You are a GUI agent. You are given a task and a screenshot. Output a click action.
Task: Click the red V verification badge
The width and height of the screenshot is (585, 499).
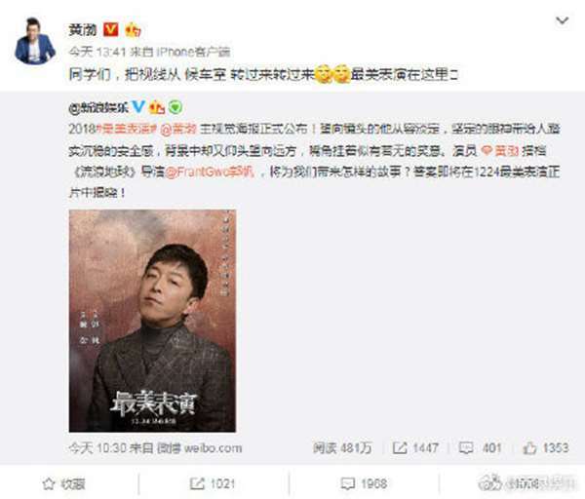(x=110, y=29)
